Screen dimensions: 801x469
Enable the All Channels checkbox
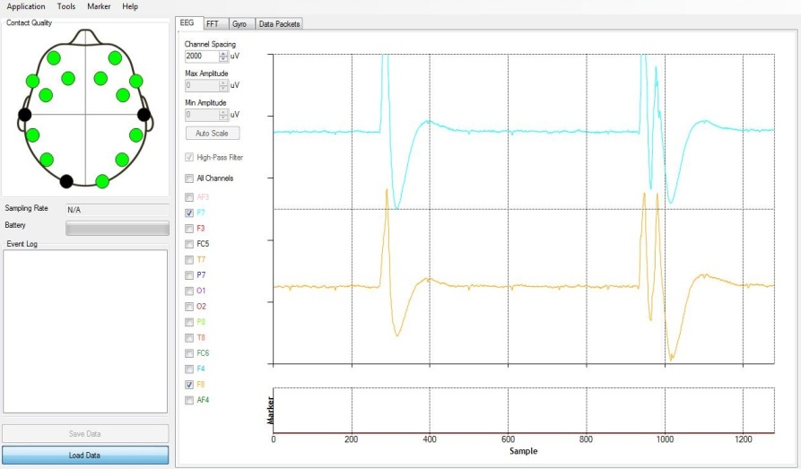(188, 178)
